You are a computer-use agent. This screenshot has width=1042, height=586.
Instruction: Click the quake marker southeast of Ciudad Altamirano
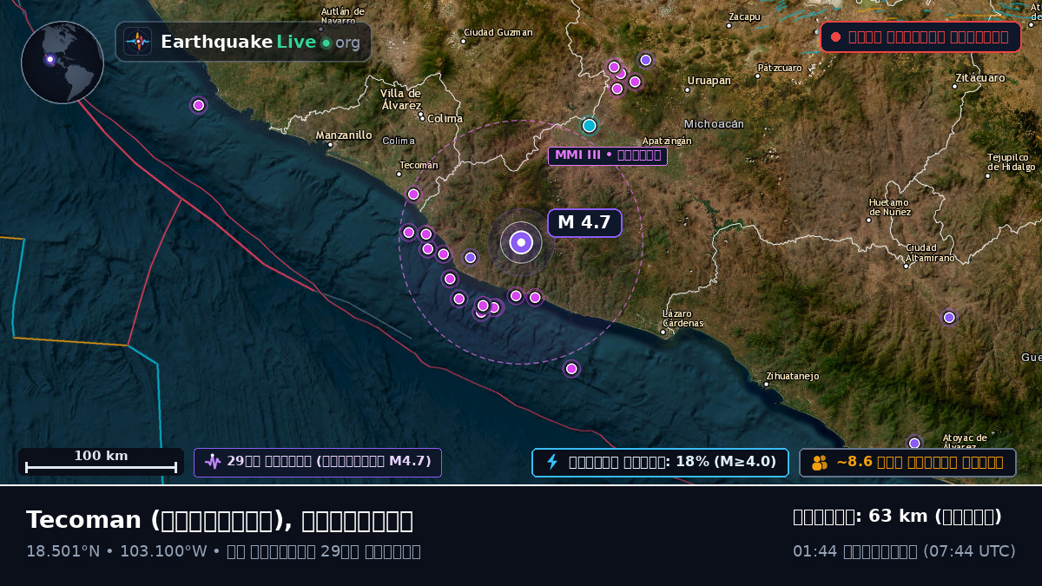[x=949, y=318]
